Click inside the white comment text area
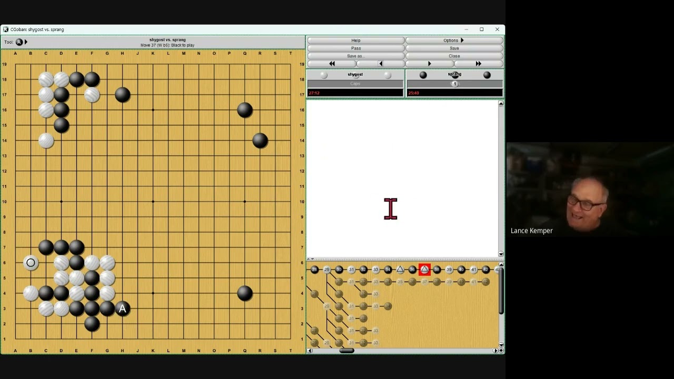The height and width of the screenshot is (379, 674). tap(402, 178)
